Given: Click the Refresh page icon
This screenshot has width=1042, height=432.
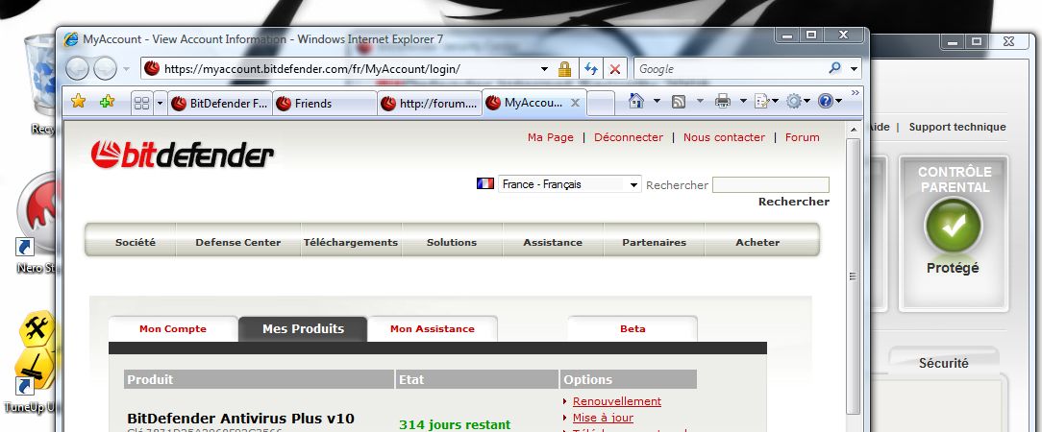Looking at the screenshot, I should coord(590,69).
